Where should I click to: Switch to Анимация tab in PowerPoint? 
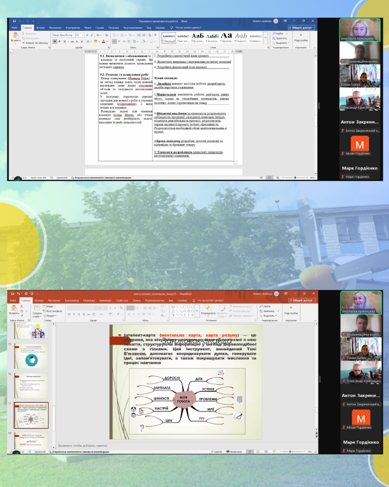pos(105,300)
